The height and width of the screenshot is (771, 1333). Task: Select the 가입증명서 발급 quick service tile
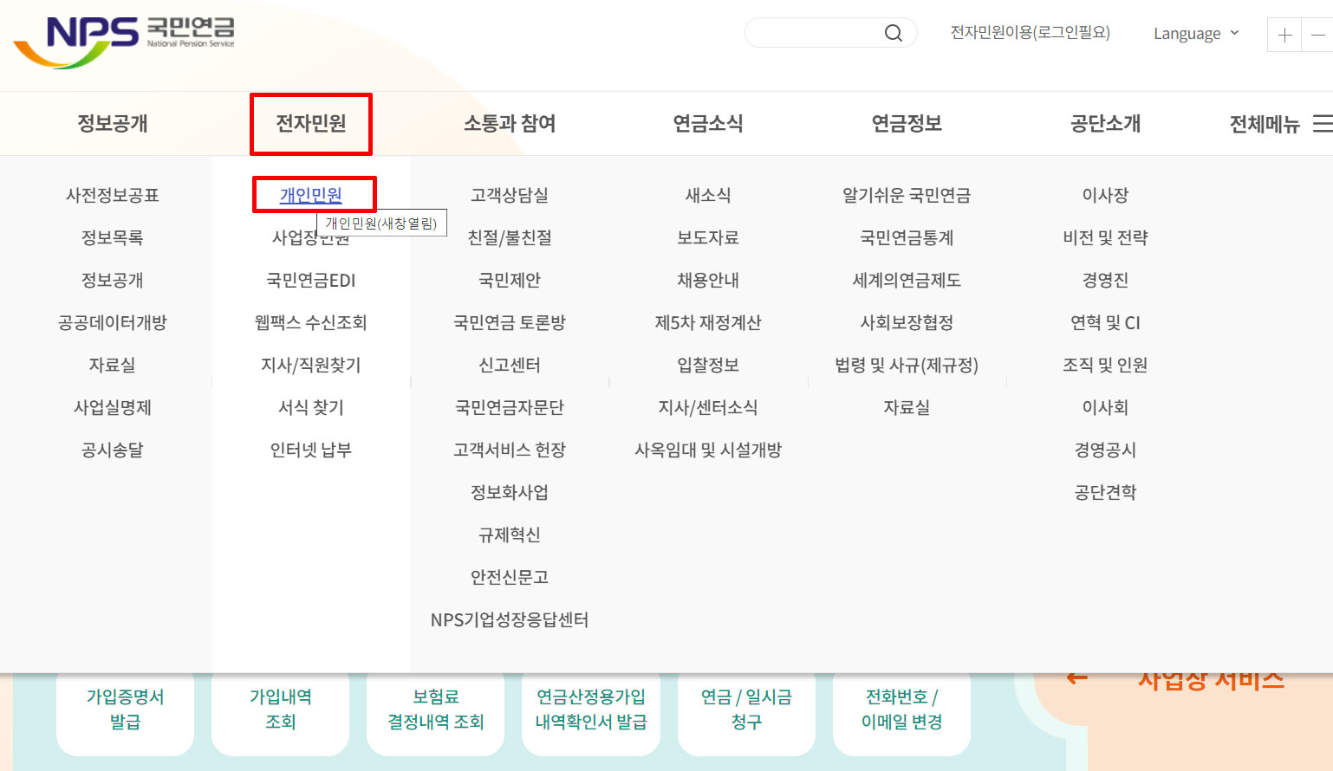[x=124, y=710]
